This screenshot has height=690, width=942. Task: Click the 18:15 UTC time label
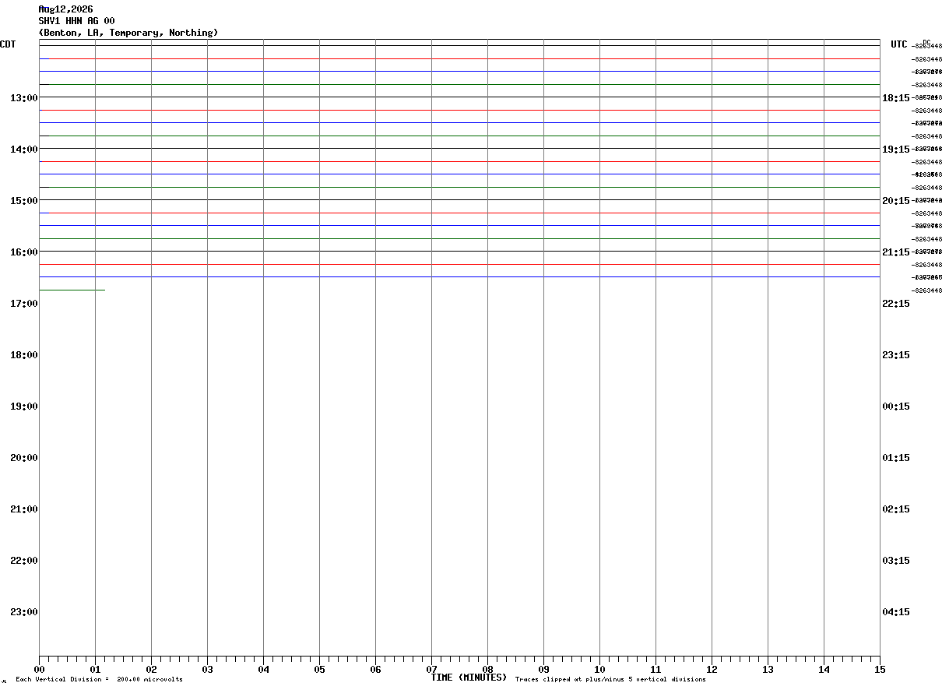[x=895, y=97]
